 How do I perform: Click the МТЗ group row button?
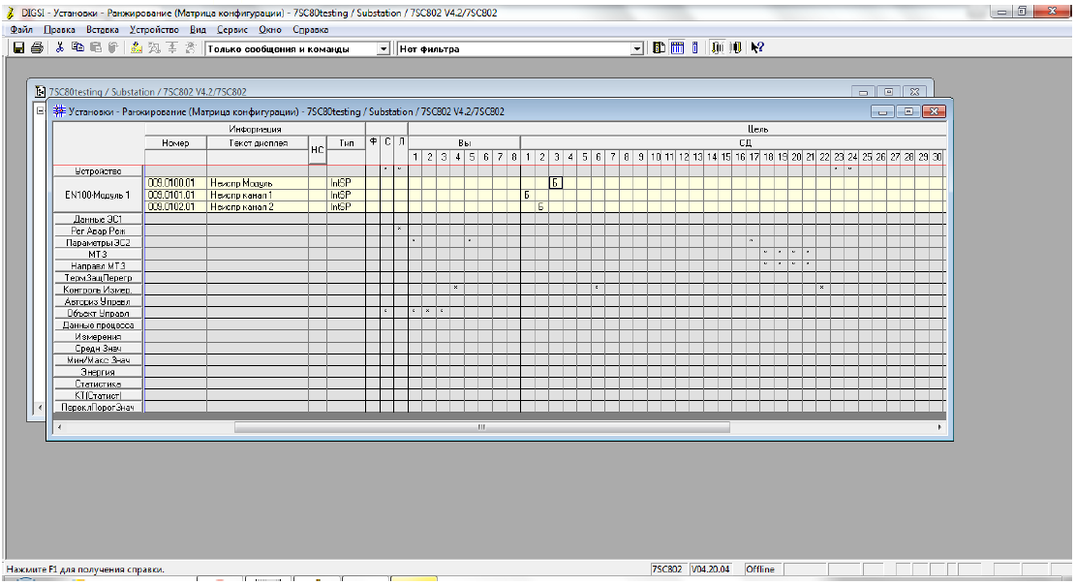98,254
